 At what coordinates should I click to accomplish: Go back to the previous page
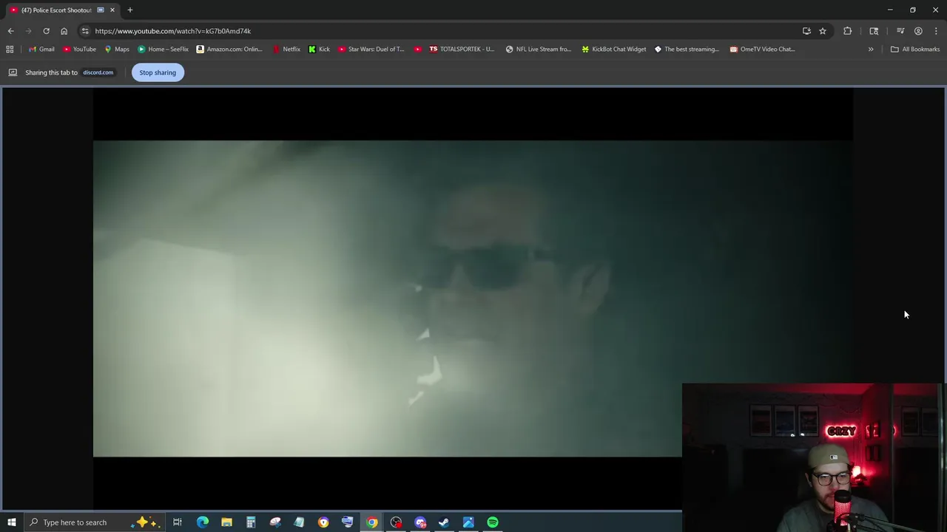pyautogui.click(x=10, y=31)
